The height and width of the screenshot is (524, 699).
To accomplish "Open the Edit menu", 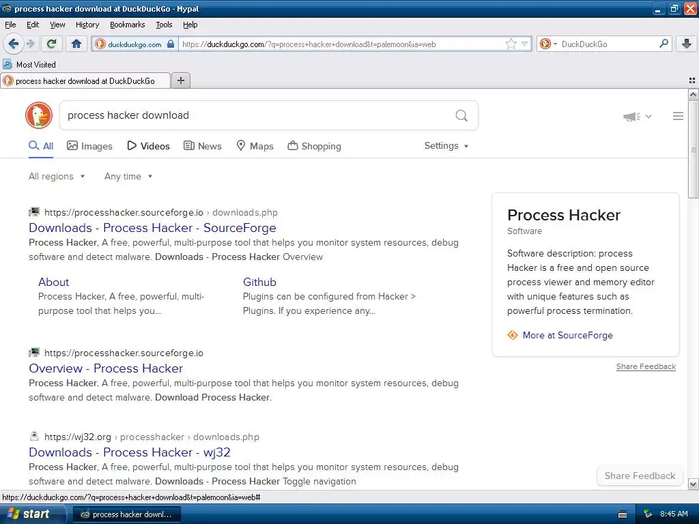I will pos(33,25).
